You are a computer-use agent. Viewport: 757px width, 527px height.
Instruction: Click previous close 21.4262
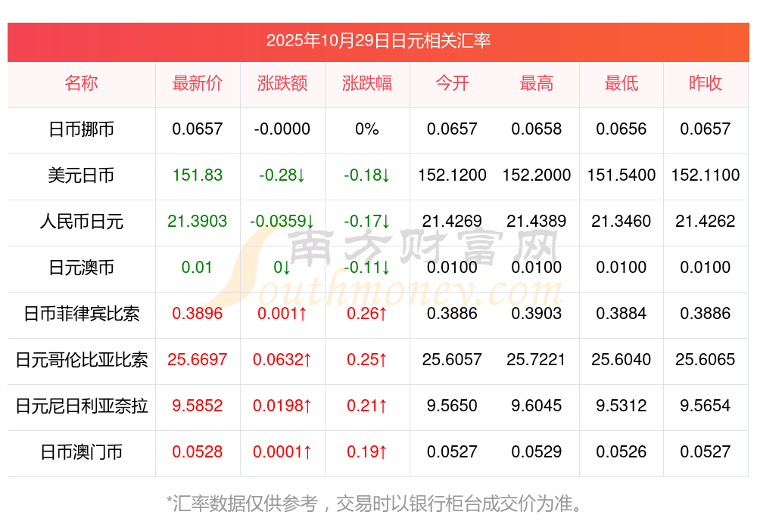tap(706, 222)
